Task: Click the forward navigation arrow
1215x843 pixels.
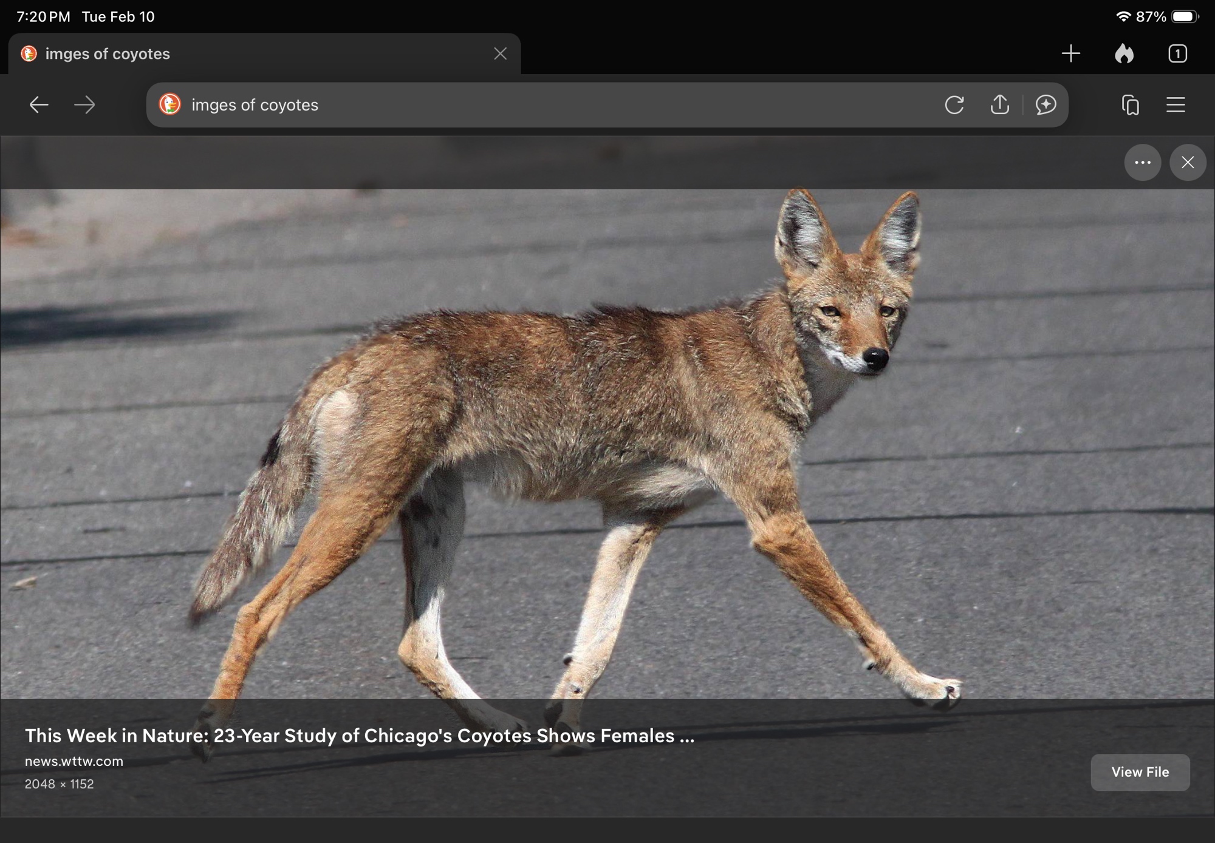Action: click(x=84, y=105)
